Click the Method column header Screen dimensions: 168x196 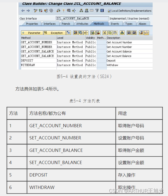click(39, 38)
